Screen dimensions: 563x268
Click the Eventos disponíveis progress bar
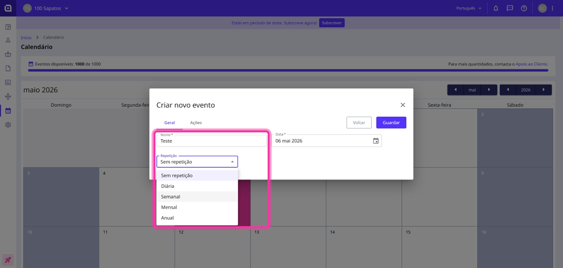[288, 70]
